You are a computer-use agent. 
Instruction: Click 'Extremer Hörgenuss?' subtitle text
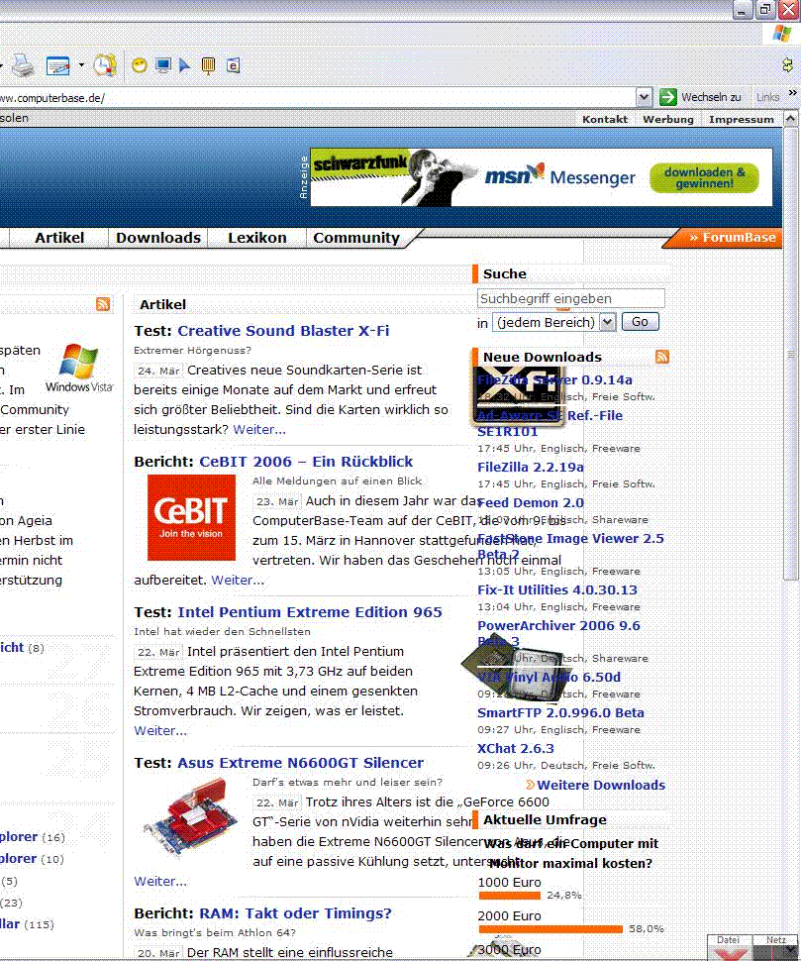pyautogui.click(x=192, y=351)
